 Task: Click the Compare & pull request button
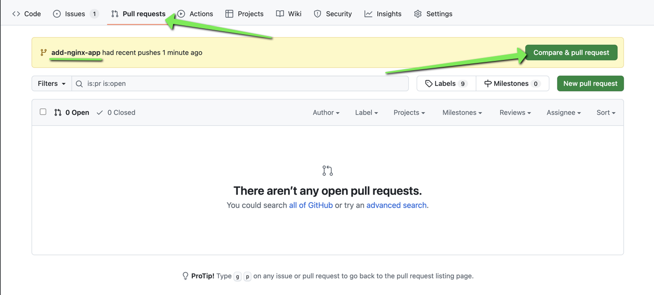coord(571,52)
